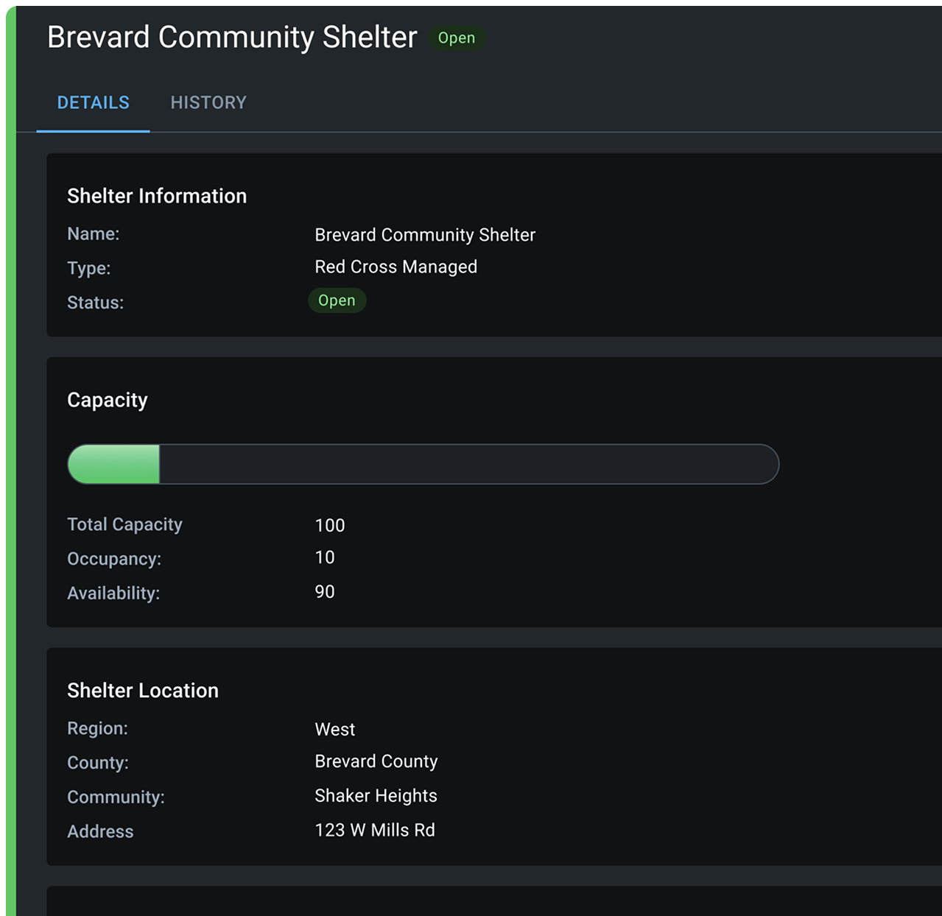Screen dimensions: 942x916
Task: Select the DETAILS tab
Action: coord(94,102)
